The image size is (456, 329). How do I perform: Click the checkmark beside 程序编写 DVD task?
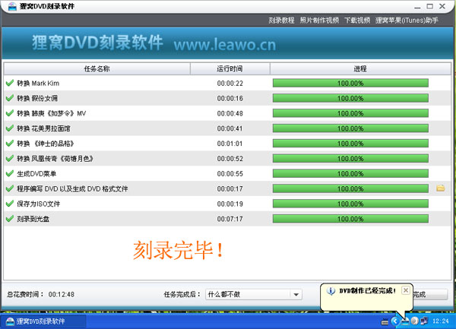pyautogui.click(x=10, y=188)
